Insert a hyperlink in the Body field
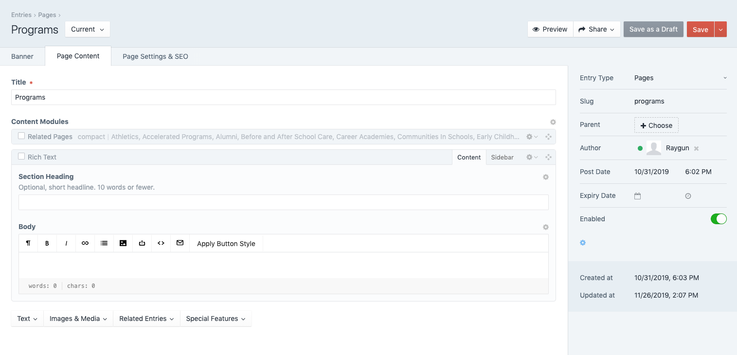The height and width of the screenshot is (355, 737). click(x=85, y=243)
